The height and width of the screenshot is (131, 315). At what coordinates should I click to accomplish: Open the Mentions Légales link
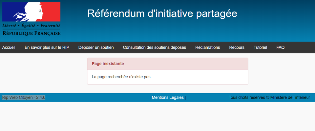tap(168, 97)
